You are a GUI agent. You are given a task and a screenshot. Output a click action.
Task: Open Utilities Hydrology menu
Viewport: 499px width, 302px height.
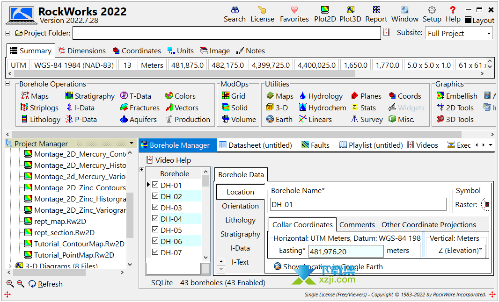tap(321, 96)
